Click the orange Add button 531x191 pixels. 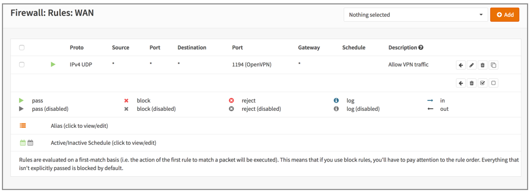pos(505,15)
